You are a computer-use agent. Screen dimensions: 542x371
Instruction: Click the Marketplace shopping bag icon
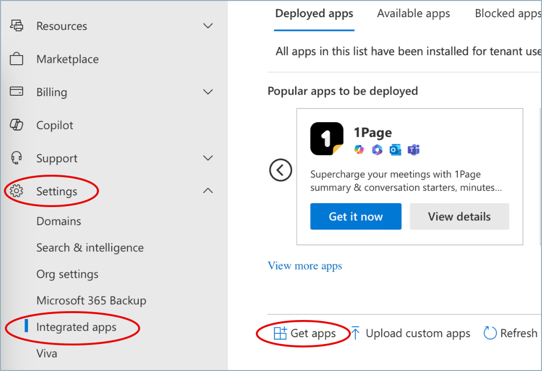click(x=17, y=59)
